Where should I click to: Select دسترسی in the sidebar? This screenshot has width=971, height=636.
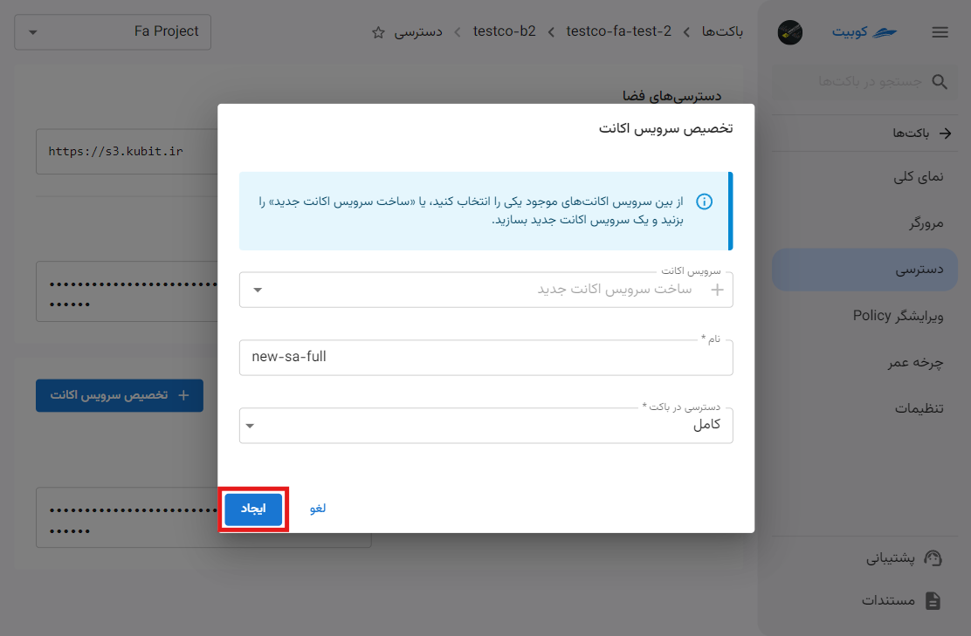point(864,270)
